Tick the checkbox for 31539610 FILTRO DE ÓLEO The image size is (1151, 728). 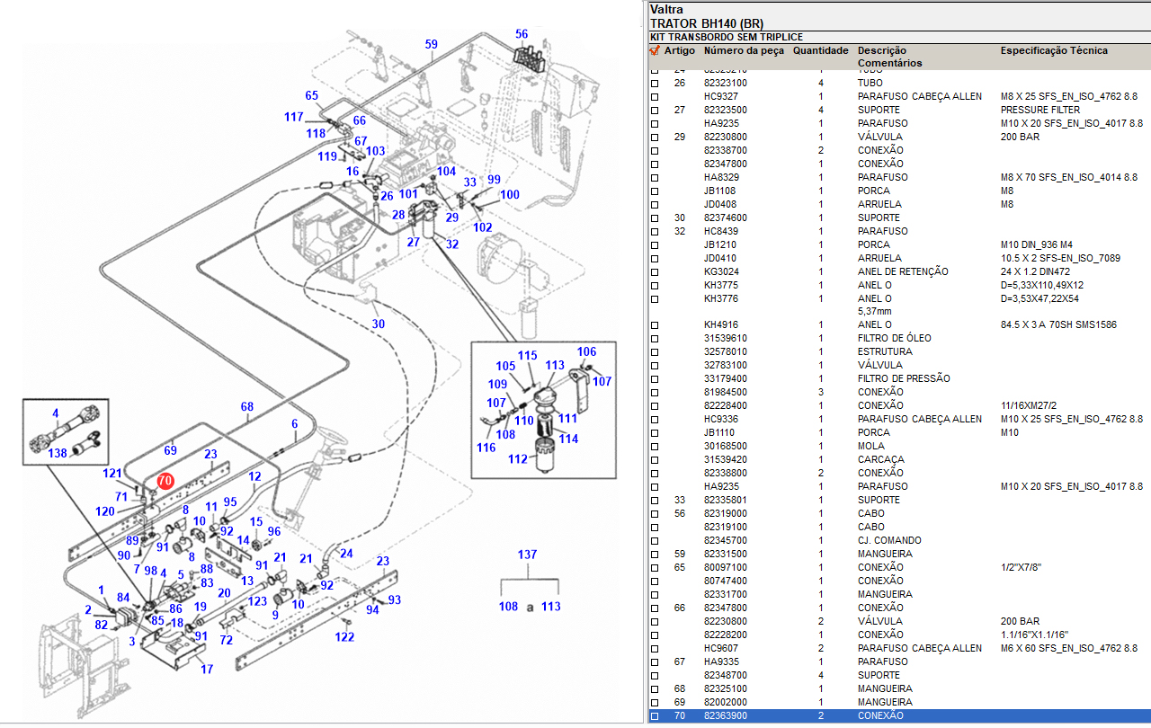coord(655,339)
